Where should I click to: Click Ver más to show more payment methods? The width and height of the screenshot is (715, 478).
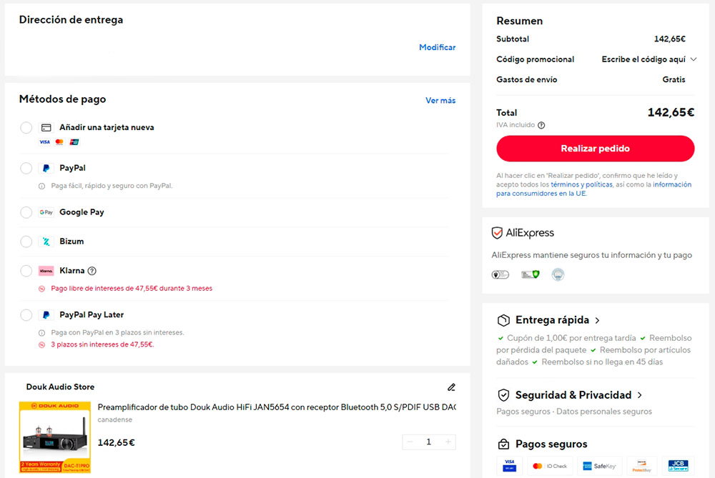tap(440, 101)
